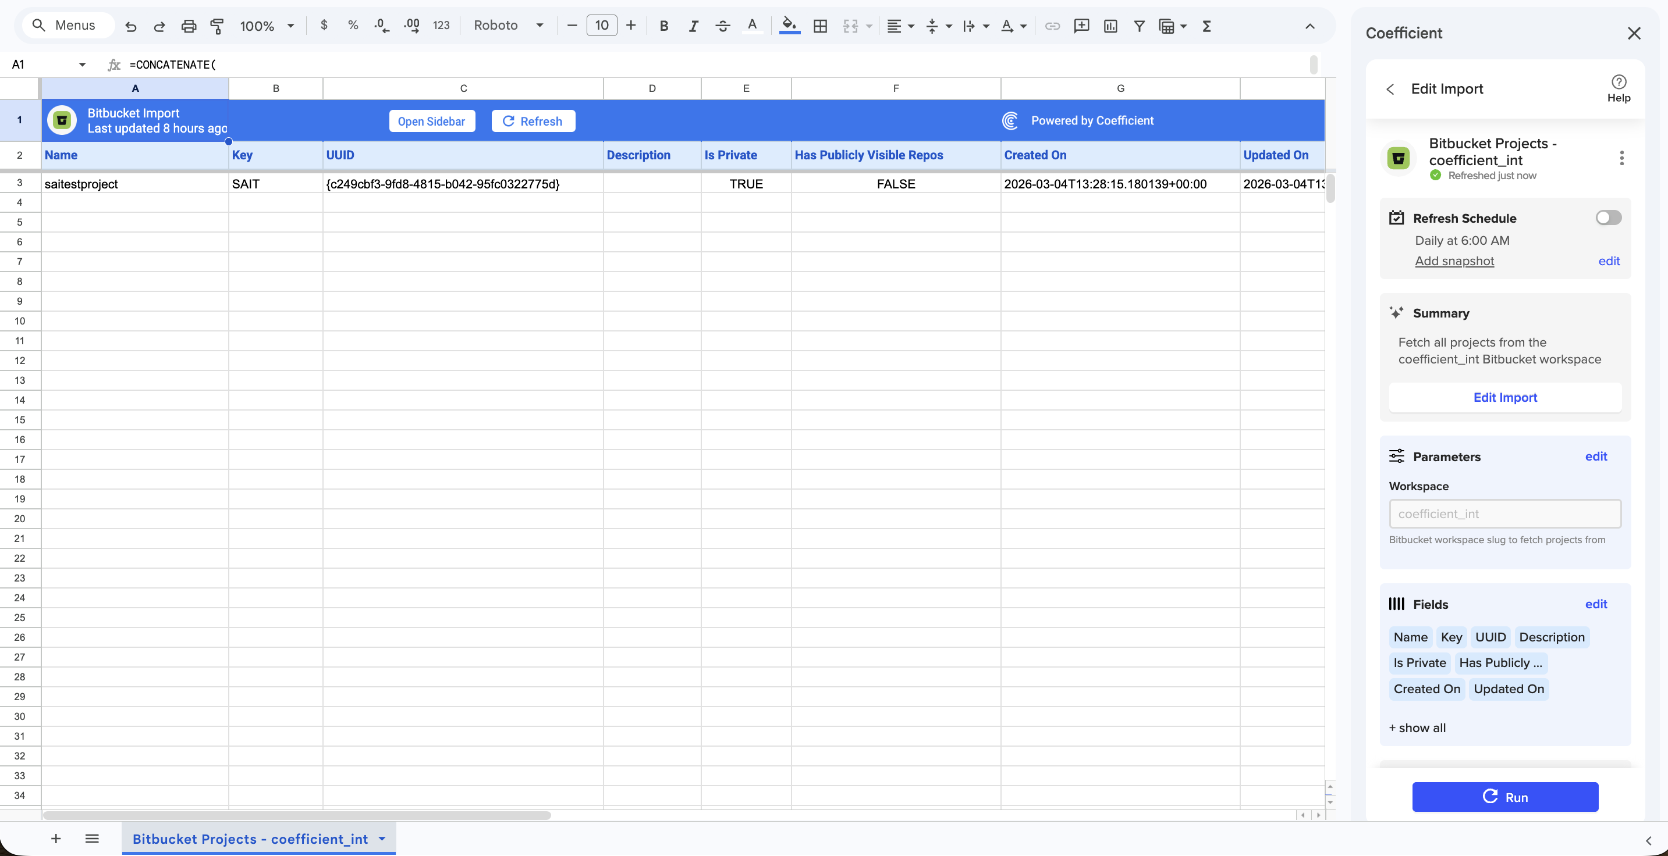Click the Functions sigma icon
The image size is (1668, 856).
tap(1206, 26)
